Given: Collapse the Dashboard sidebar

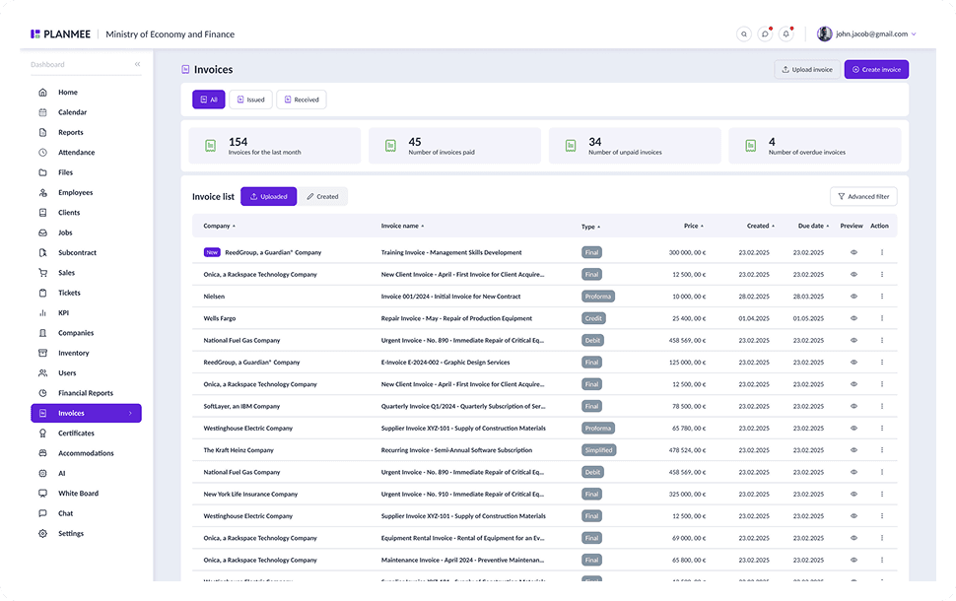Looking at the screenshot, I should point(137,64).
